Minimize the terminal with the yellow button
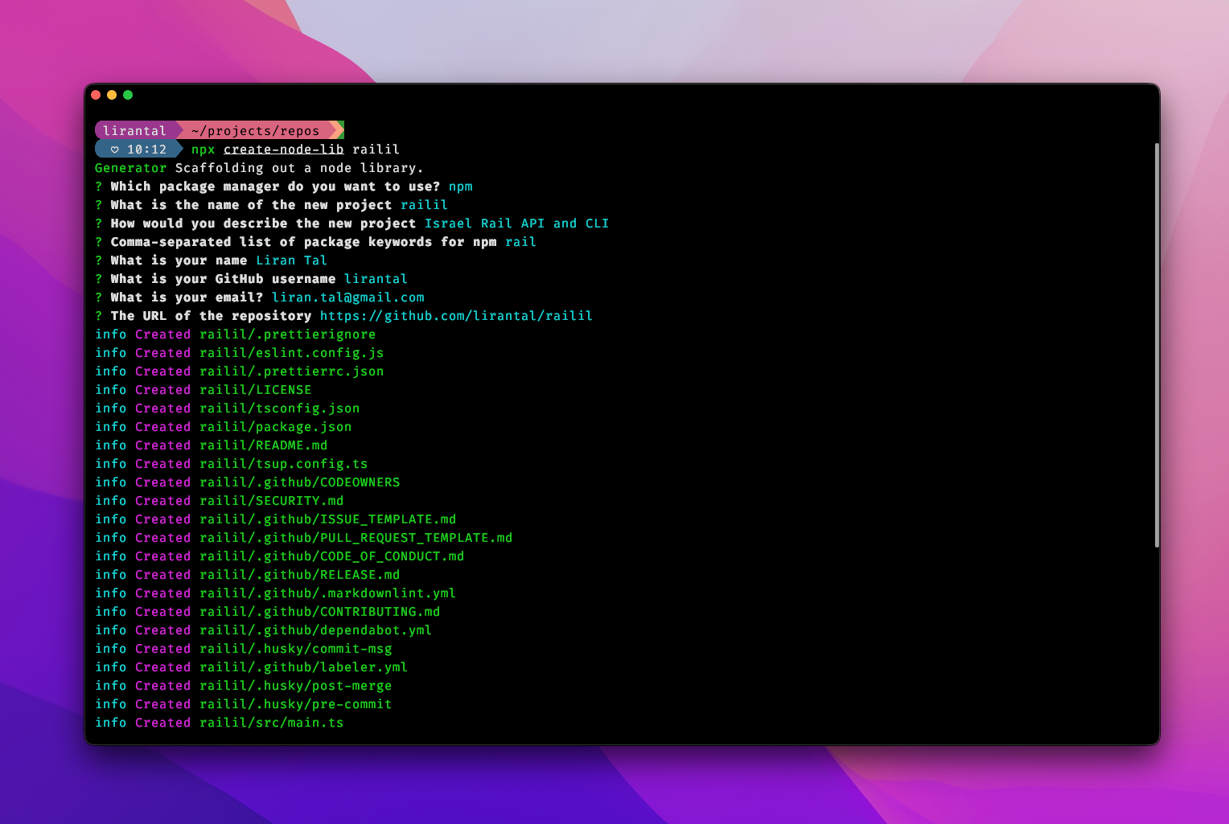Viewport: 1229px width, 824px height. click(x=112, y=95)
